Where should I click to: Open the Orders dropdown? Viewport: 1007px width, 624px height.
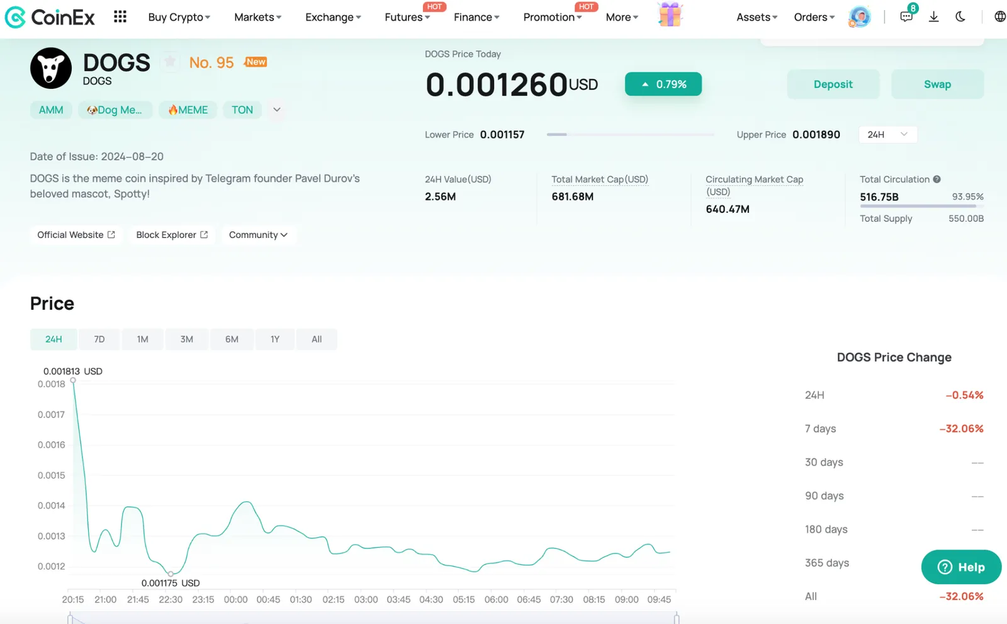814,17
